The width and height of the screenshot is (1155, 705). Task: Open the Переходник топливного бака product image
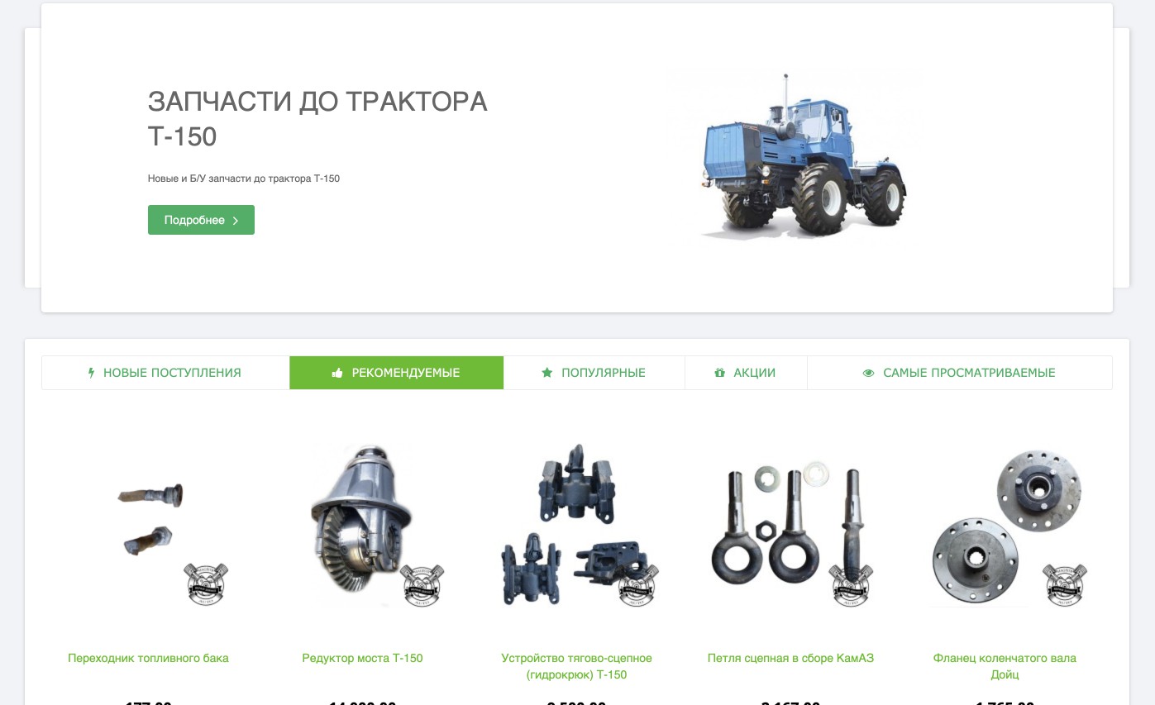[149, 524]
